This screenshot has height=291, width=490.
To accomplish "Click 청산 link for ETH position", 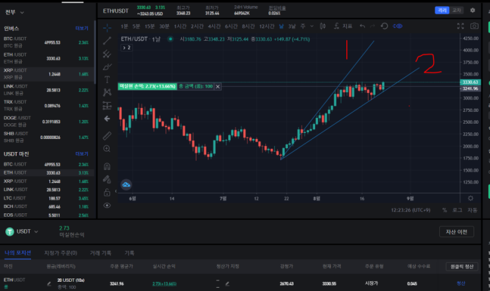I will (x=461, y=283).
